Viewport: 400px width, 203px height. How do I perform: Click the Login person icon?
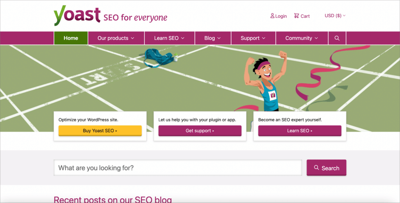272,16
